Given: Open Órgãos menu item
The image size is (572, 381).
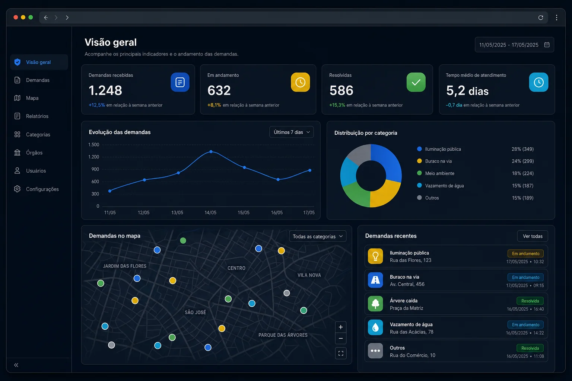Looking at the screenshot, I should [x=39, y=153].
